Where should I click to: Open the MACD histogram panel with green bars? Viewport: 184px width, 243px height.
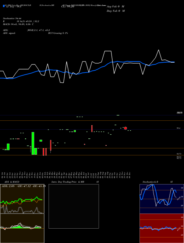point(22,228)
